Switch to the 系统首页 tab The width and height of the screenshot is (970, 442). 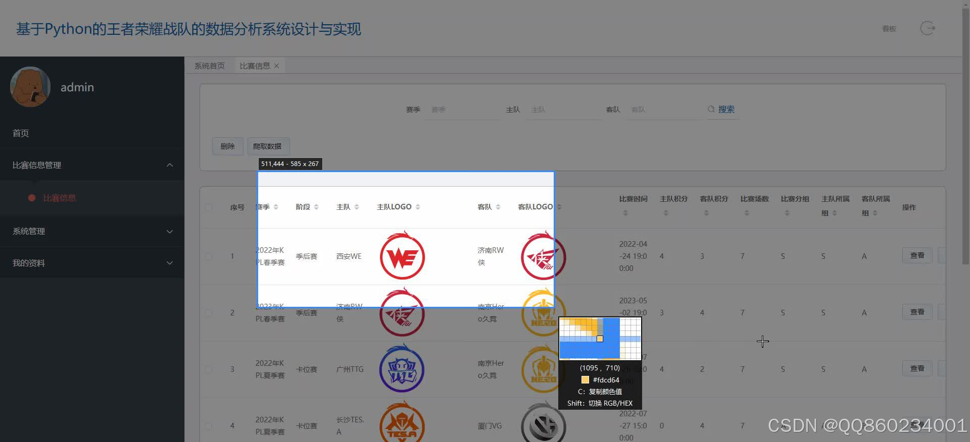click(209, 66)
